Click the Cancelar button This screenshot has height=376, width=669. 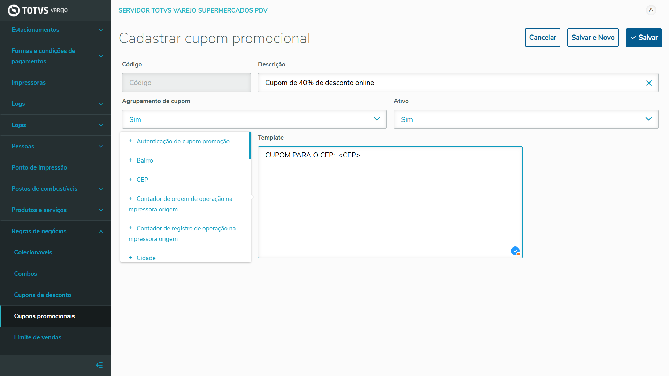(542, 38)
